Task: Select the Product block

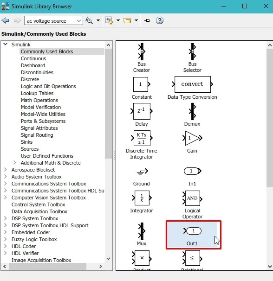Action: coord(142,258)
